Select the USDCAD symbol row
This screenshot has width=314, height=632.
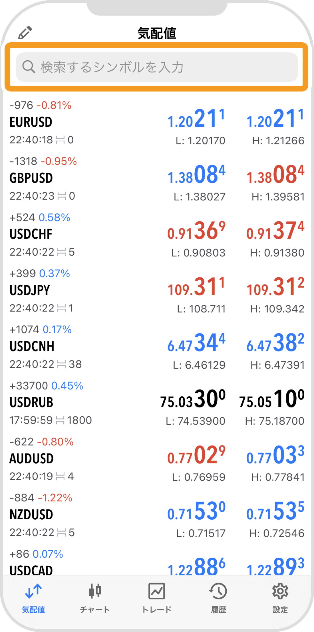coord(157,561)
